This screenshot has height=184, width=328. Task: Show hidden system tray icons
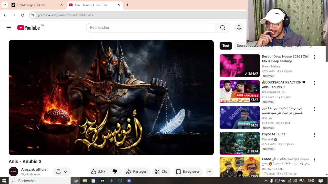click(266, 181)
